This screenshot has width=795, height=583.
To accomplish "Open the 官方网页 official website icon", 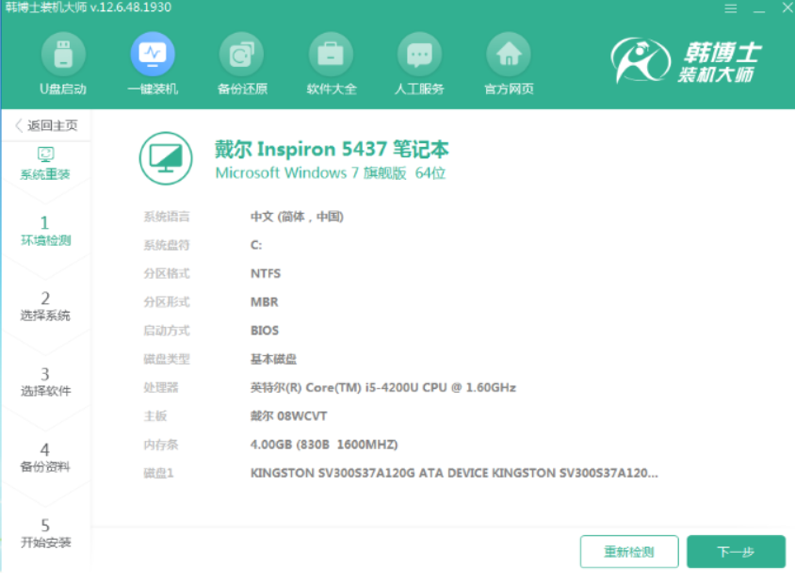I will [x=509, y=55].
